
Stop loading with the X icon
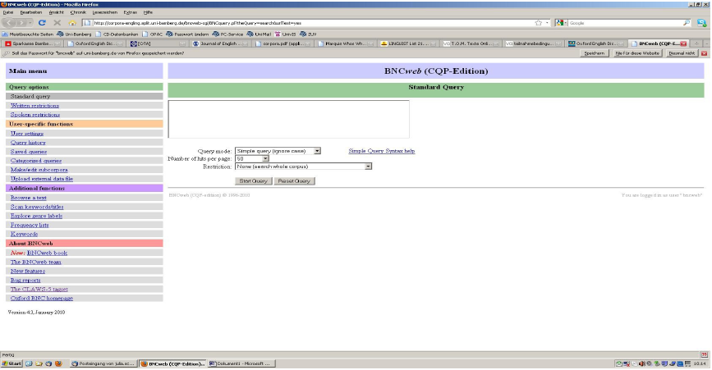(57, 23)
